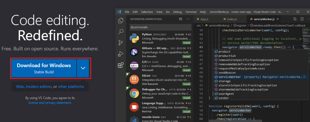Click the vscode-icons extension icon

coord(134,119)
